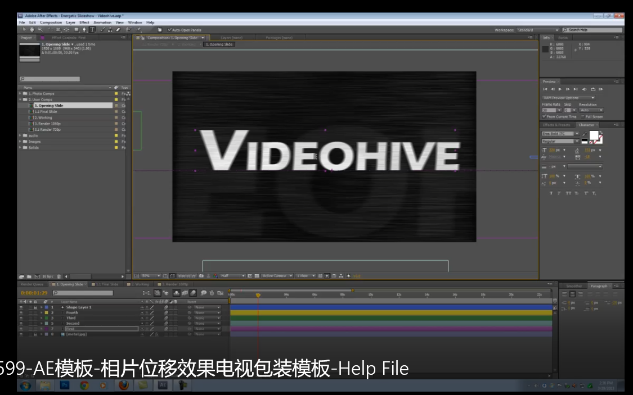Jump to last frame in Preview panel
The height and width of the screenshot is (395, 633).
coord(576,89)
